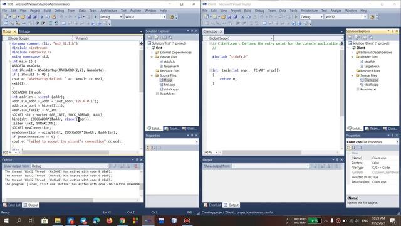Toggle auto-hide pin on Client Solution Explorer
The width and height of the screenshot is (401, 226).
point(393,31)
